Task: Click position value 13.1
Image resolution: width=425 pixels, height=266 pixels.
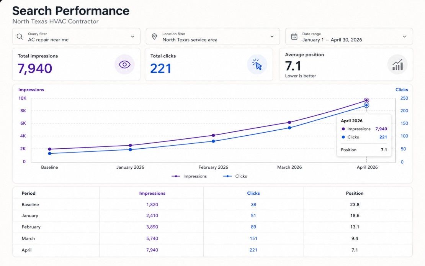Action: tap(355, 227)
